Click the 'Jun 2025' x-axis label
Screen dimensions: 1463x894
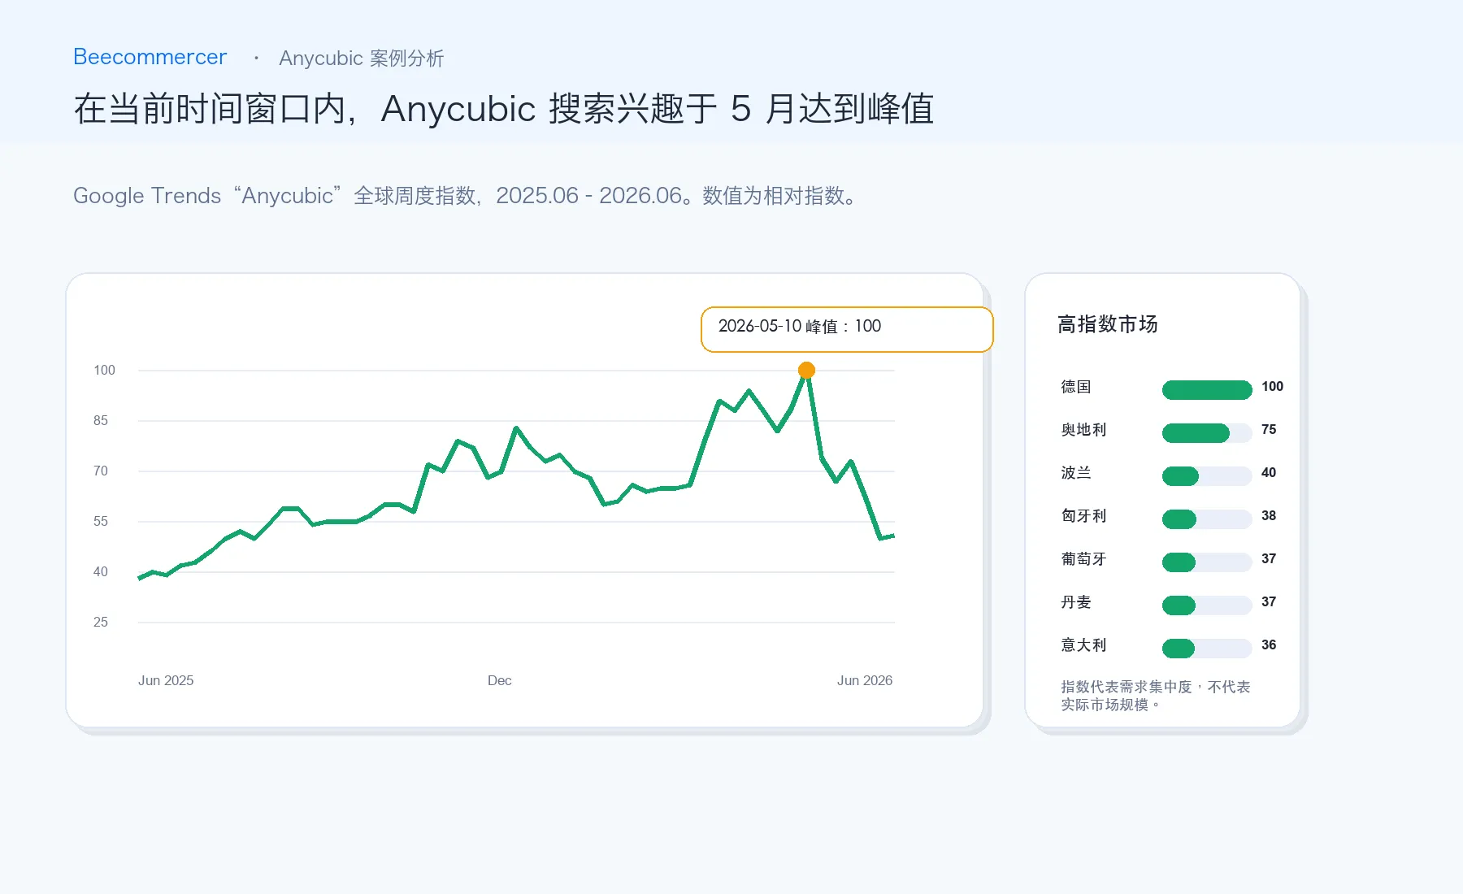pyautogui.click(x=166, y=680)
